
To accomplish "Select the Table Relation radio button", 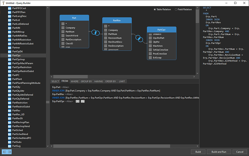I will pos(155,9).
